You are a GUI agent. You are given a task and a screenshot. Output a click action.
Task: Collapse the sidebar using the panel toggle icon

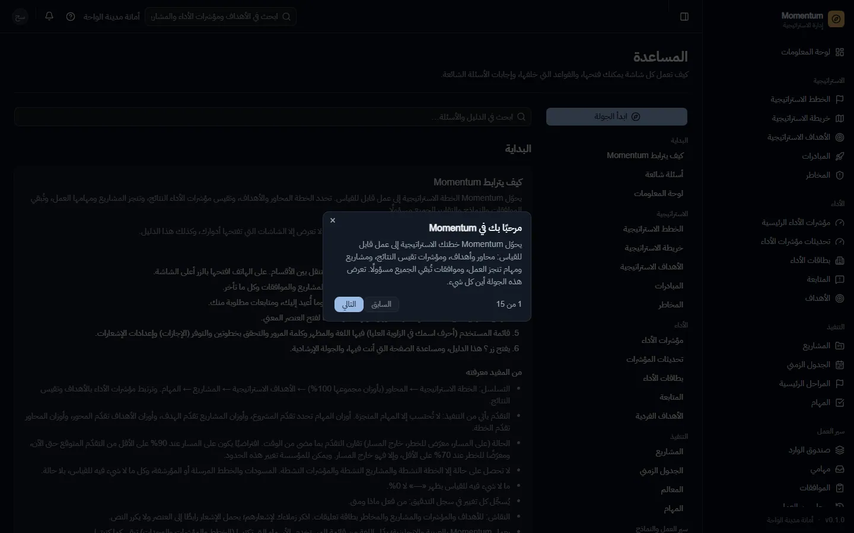coord(684,17)
